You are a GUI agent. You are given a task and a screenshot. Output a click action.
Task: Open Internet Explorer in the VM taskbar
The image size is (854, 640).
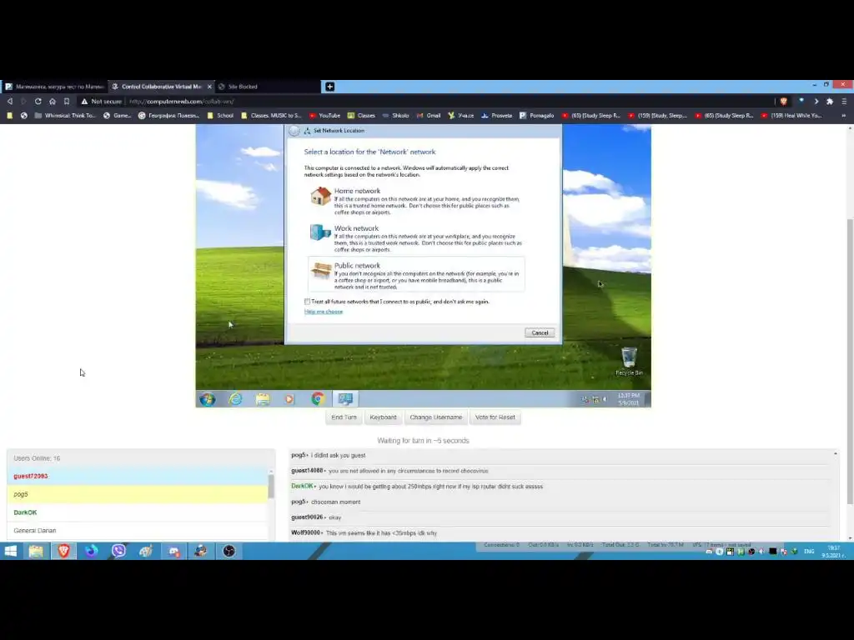[235, 399]
